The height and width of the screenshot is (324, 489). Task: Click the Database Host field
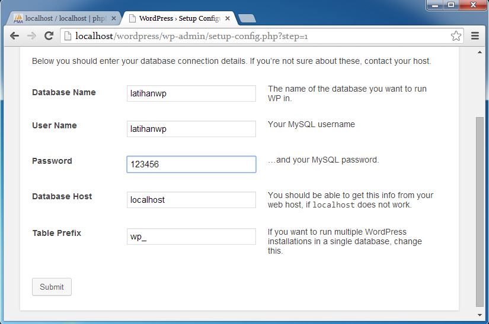[191, 200]
